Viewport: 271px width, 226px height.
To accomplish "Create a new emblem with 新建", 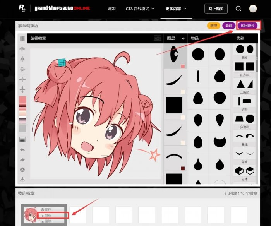I will click(229, 26).
